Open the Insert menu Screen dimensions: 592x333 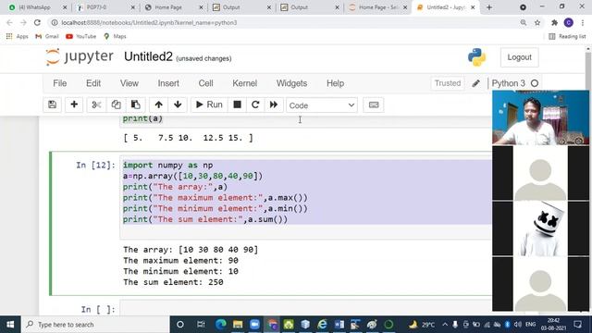[x=168, y=83]
